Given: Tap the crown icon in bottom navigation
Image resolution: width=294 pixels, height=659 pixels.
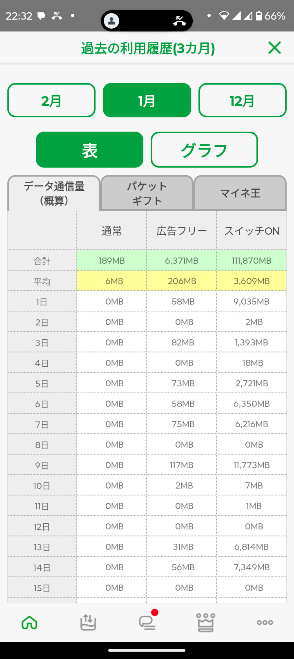Looking at the screenshot, I should pyautogui.click(x=206, y=623).
